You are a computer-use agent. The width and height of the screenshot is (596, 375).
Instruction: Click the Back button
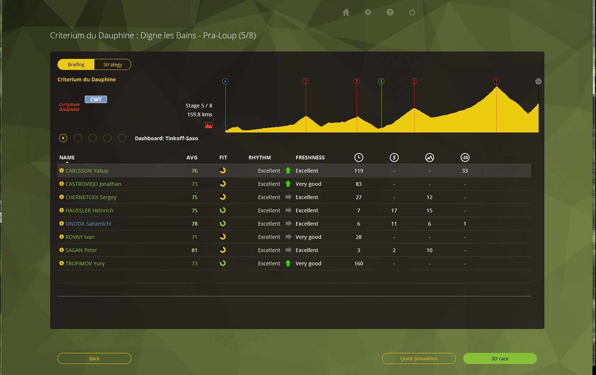pyautogui.click(x=94, y=358)
